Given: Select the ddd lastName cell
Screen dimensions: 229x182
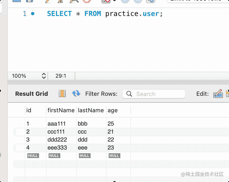Looking at the screenshot, I should (x=82, y=140).
